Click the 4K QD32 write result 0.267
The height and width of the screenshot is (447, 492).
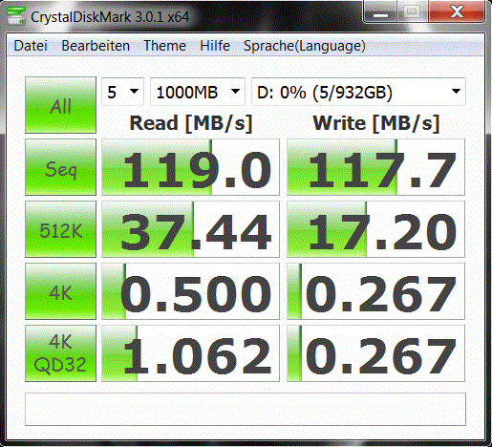375,353
